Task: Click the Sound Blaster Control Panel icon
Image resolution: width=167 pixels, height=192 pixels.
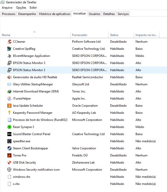Action: coord(9,134)
